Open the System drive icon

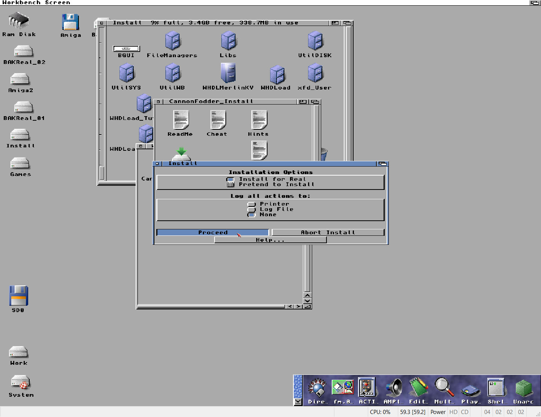tap(20, 383)
